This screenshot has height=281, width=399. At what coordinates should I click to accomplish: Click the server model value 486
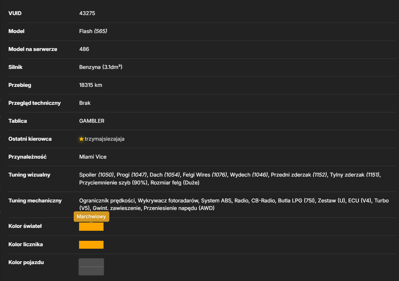pos(84,49)
